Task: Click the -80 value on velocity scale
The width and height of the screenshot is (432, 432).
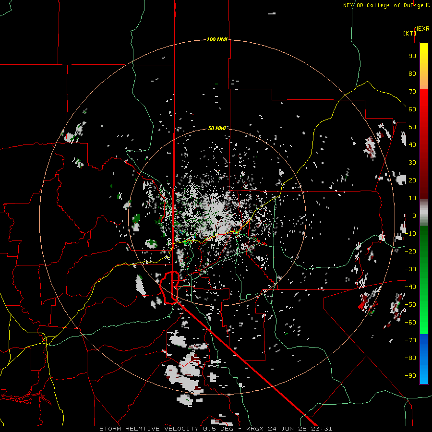Action: [410, 358]
